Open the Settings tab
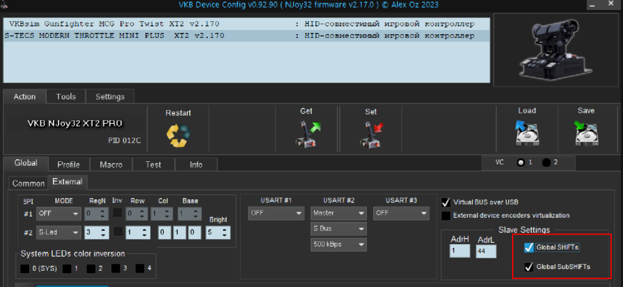The width and height of the screenshot is (623, 287). pyautogui.click(x=110, y=96)
